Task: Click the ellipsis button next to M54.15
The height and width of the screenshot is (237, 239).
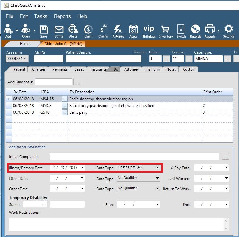Action: coord(65,99)
